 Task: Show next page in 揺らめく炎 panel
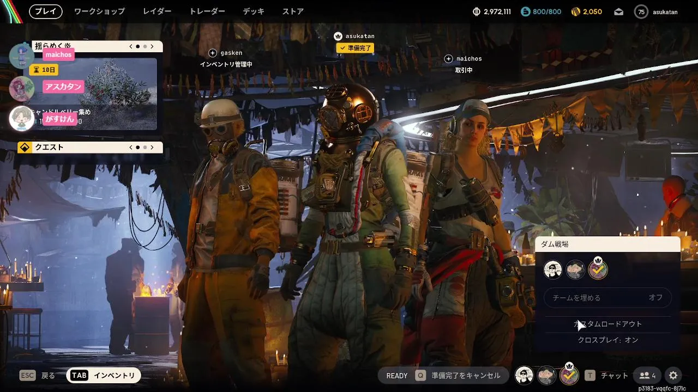[x=152, y=47]
